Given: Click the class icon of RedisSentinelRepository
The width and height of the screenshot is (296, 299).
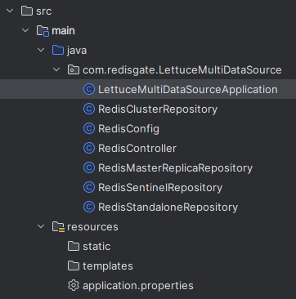Looking at the screenshot, I should coord(89,187).
